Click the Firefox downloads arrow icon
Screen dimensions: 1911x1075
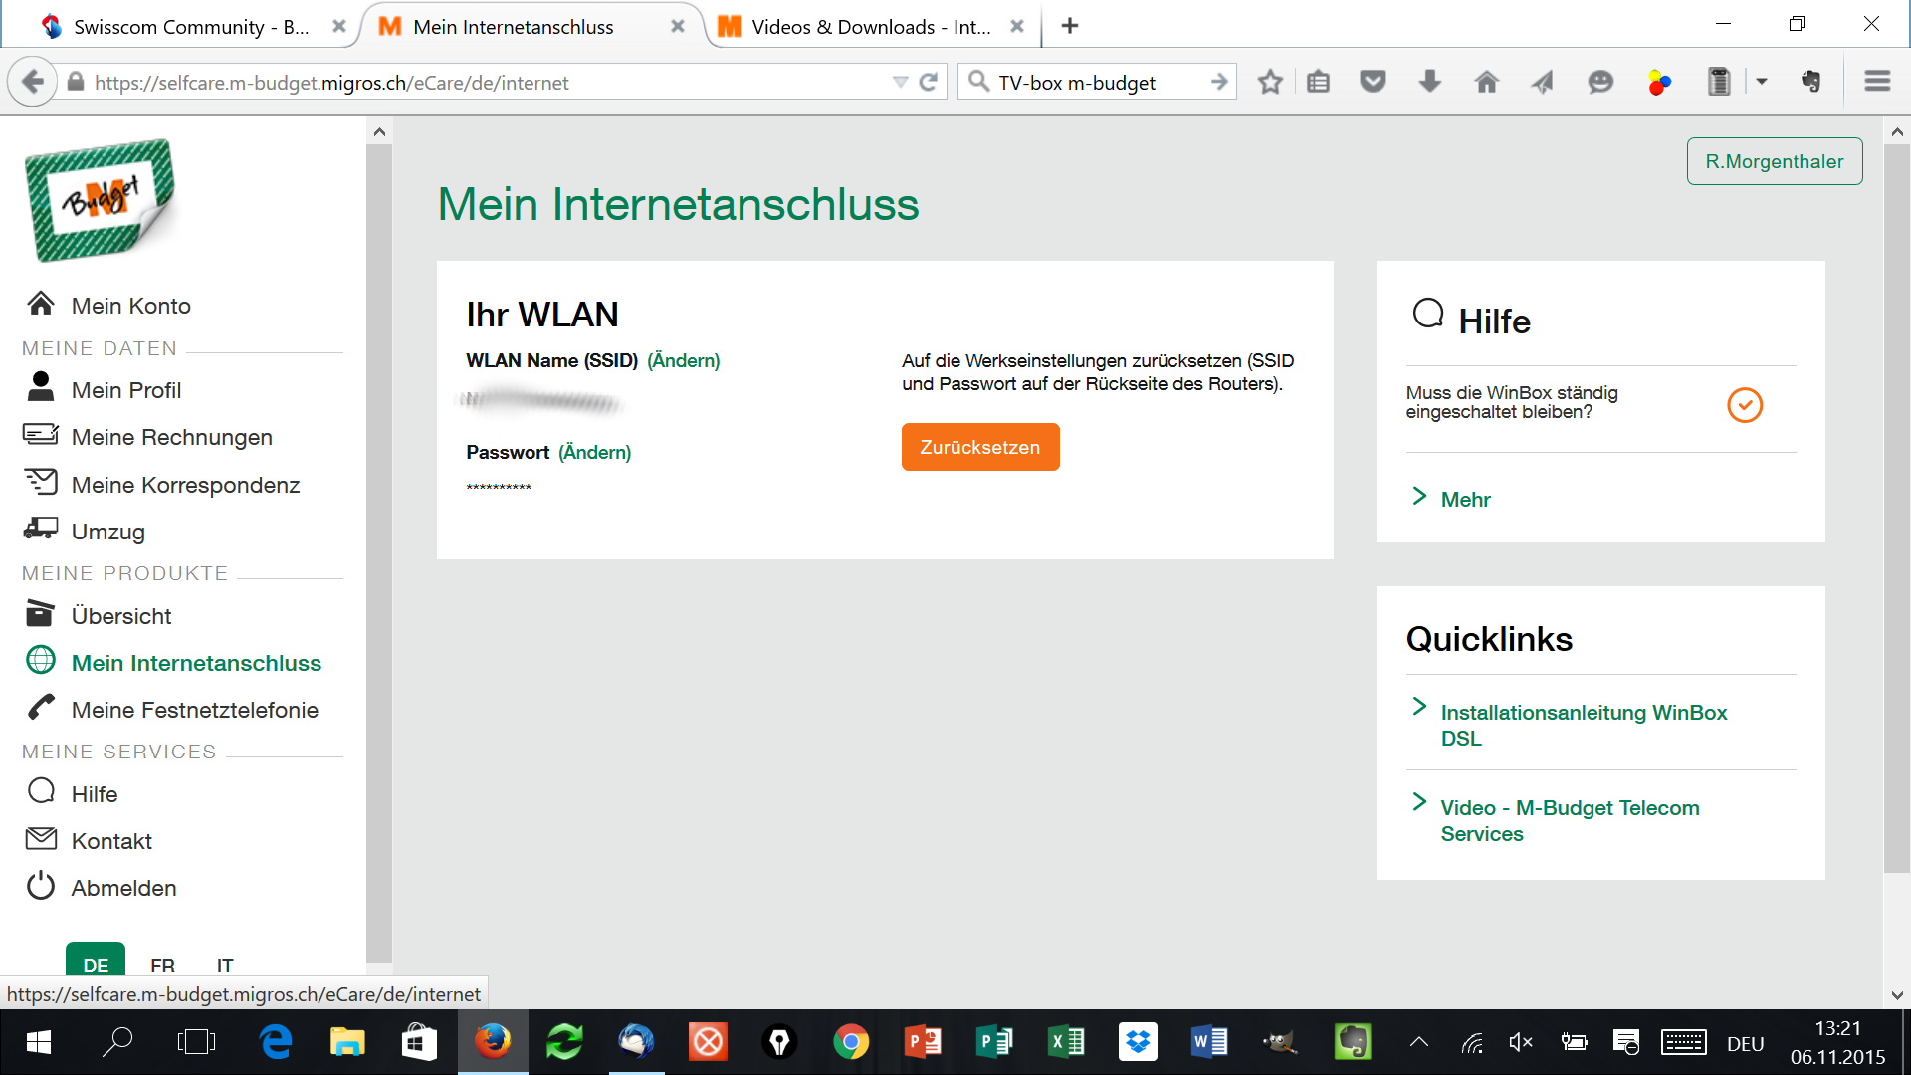1430,82
